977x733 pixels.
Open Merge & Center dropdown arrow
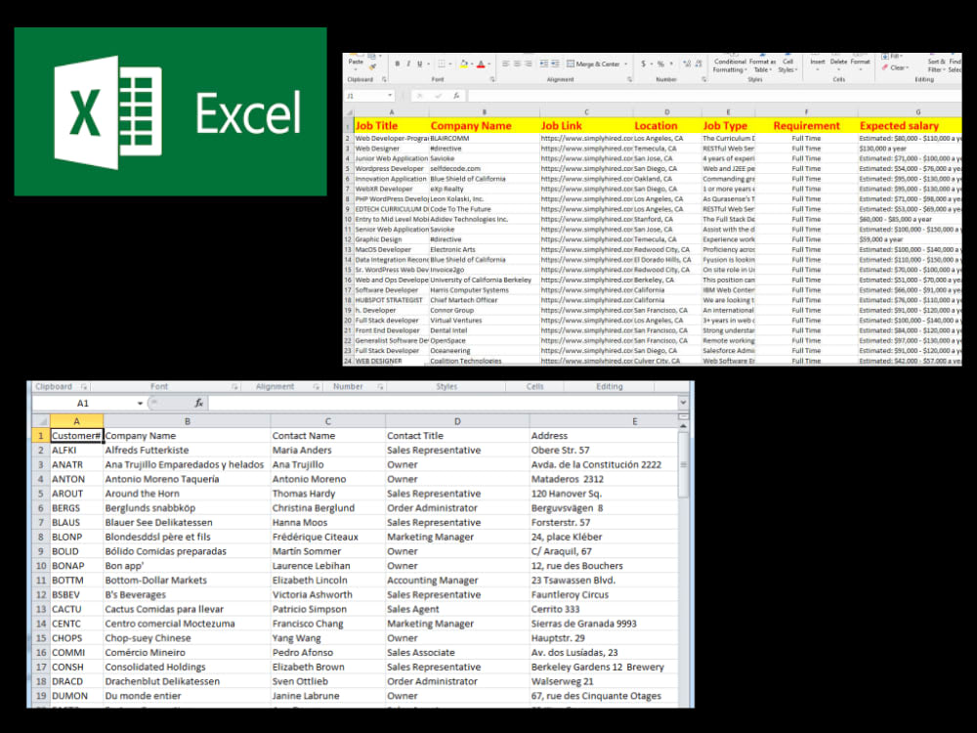pos(626,64)
